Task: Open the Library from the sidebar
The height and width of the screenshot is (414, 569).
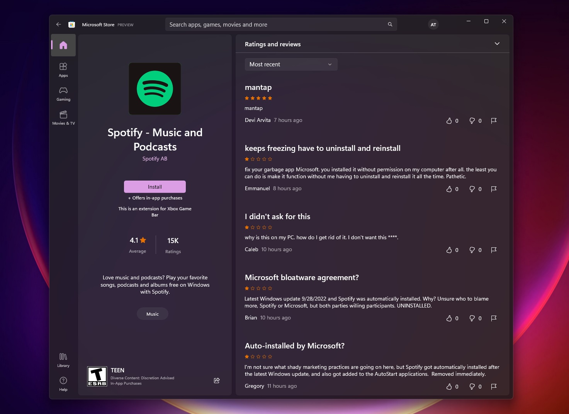Action: [x=63, y=360]
